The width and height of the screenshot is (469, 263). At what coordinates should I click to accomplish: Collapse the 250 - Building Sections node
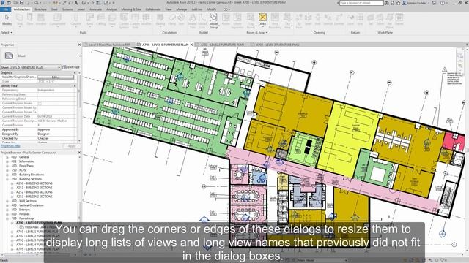click(x=7, y=179)
